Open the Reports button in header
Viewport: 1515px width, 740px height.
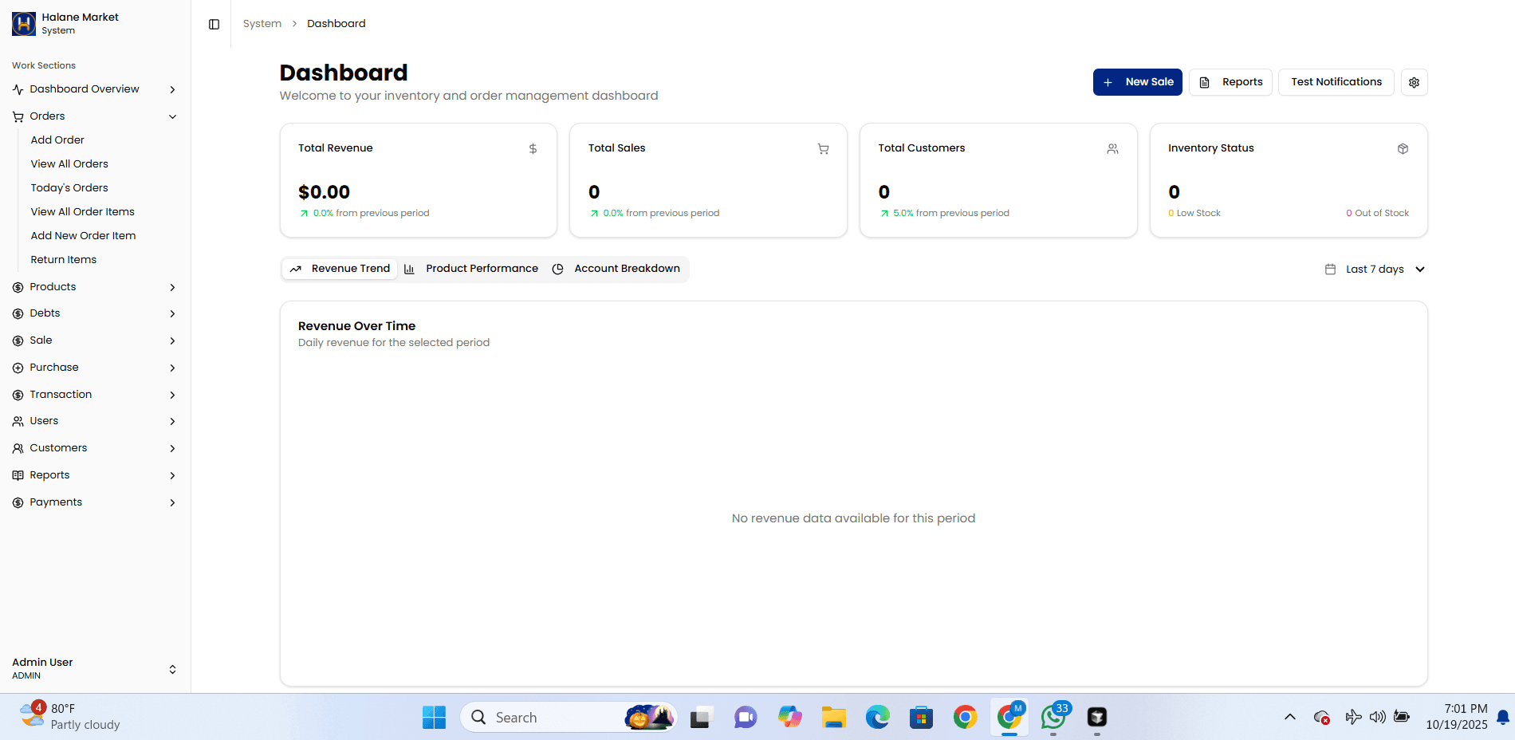(x=1230, y=82)
